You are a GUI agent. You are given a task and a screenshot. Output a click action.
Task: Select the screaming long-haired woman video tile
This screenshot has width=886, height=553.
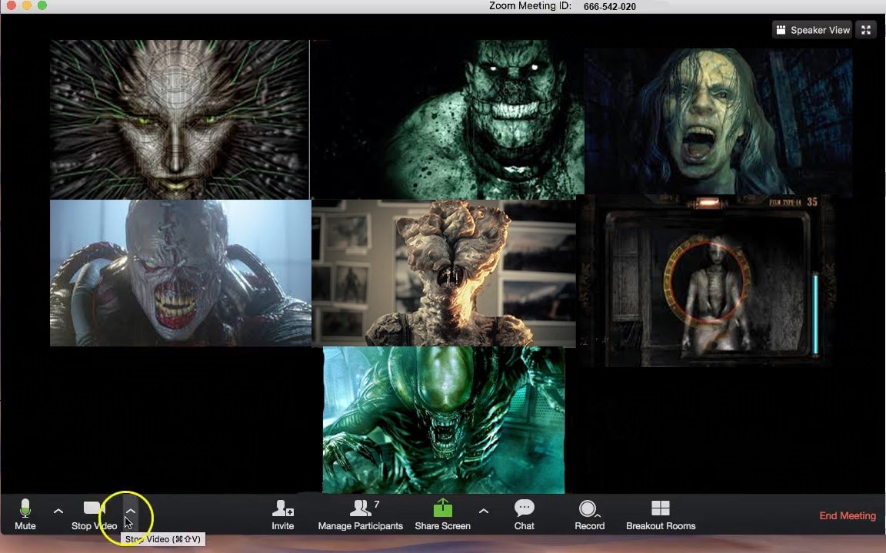(718, 121)
